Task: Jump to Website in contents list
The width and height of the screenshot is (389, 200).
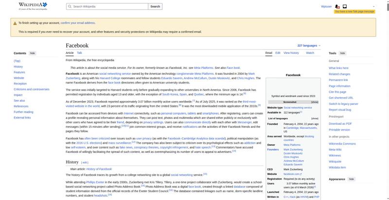Action: point(19,78)
